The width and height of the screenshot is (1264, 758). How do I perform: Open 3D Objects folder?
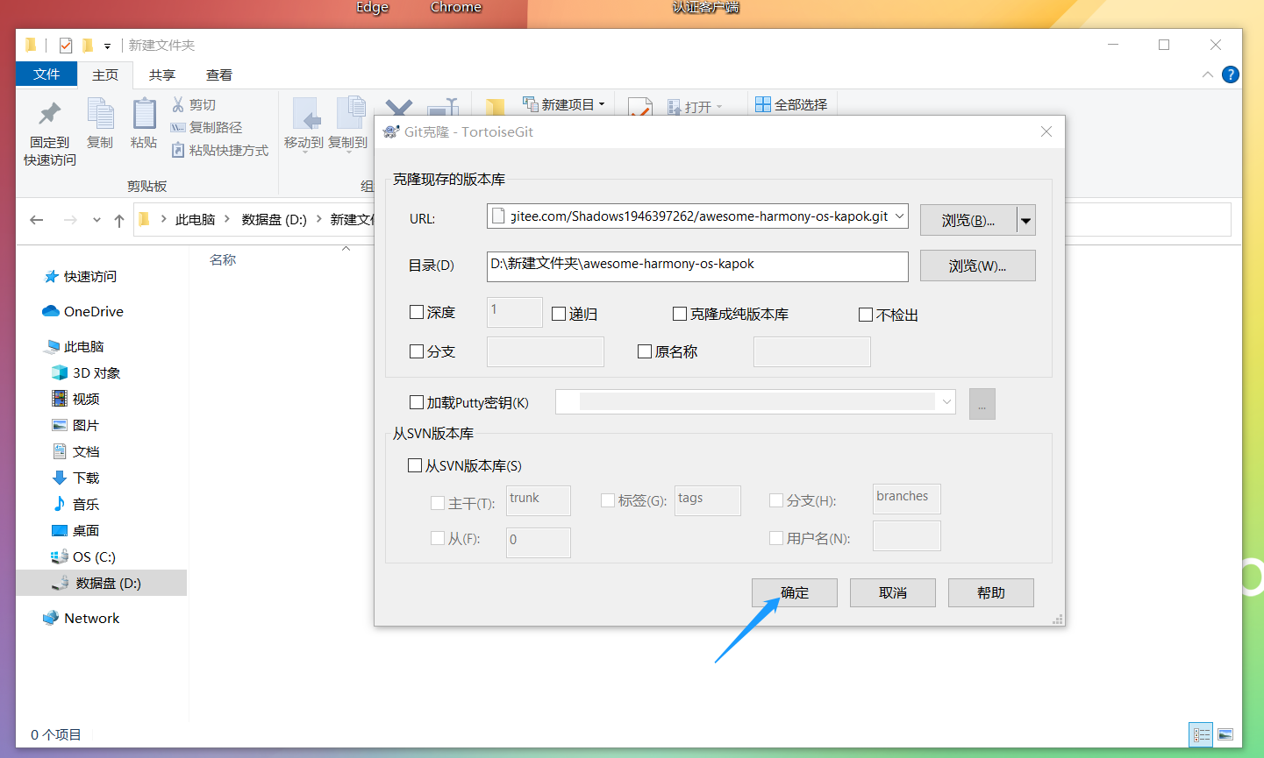[x=86, y=372]
